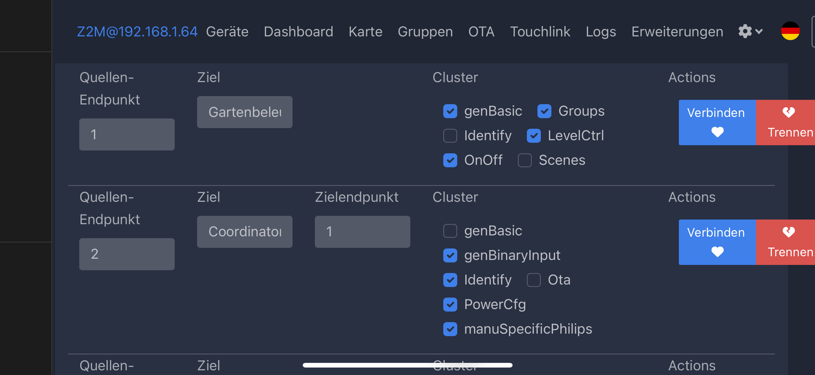815x375 pixels.
Task: Click the German flag language icon
Action: (x=790, y=31)
